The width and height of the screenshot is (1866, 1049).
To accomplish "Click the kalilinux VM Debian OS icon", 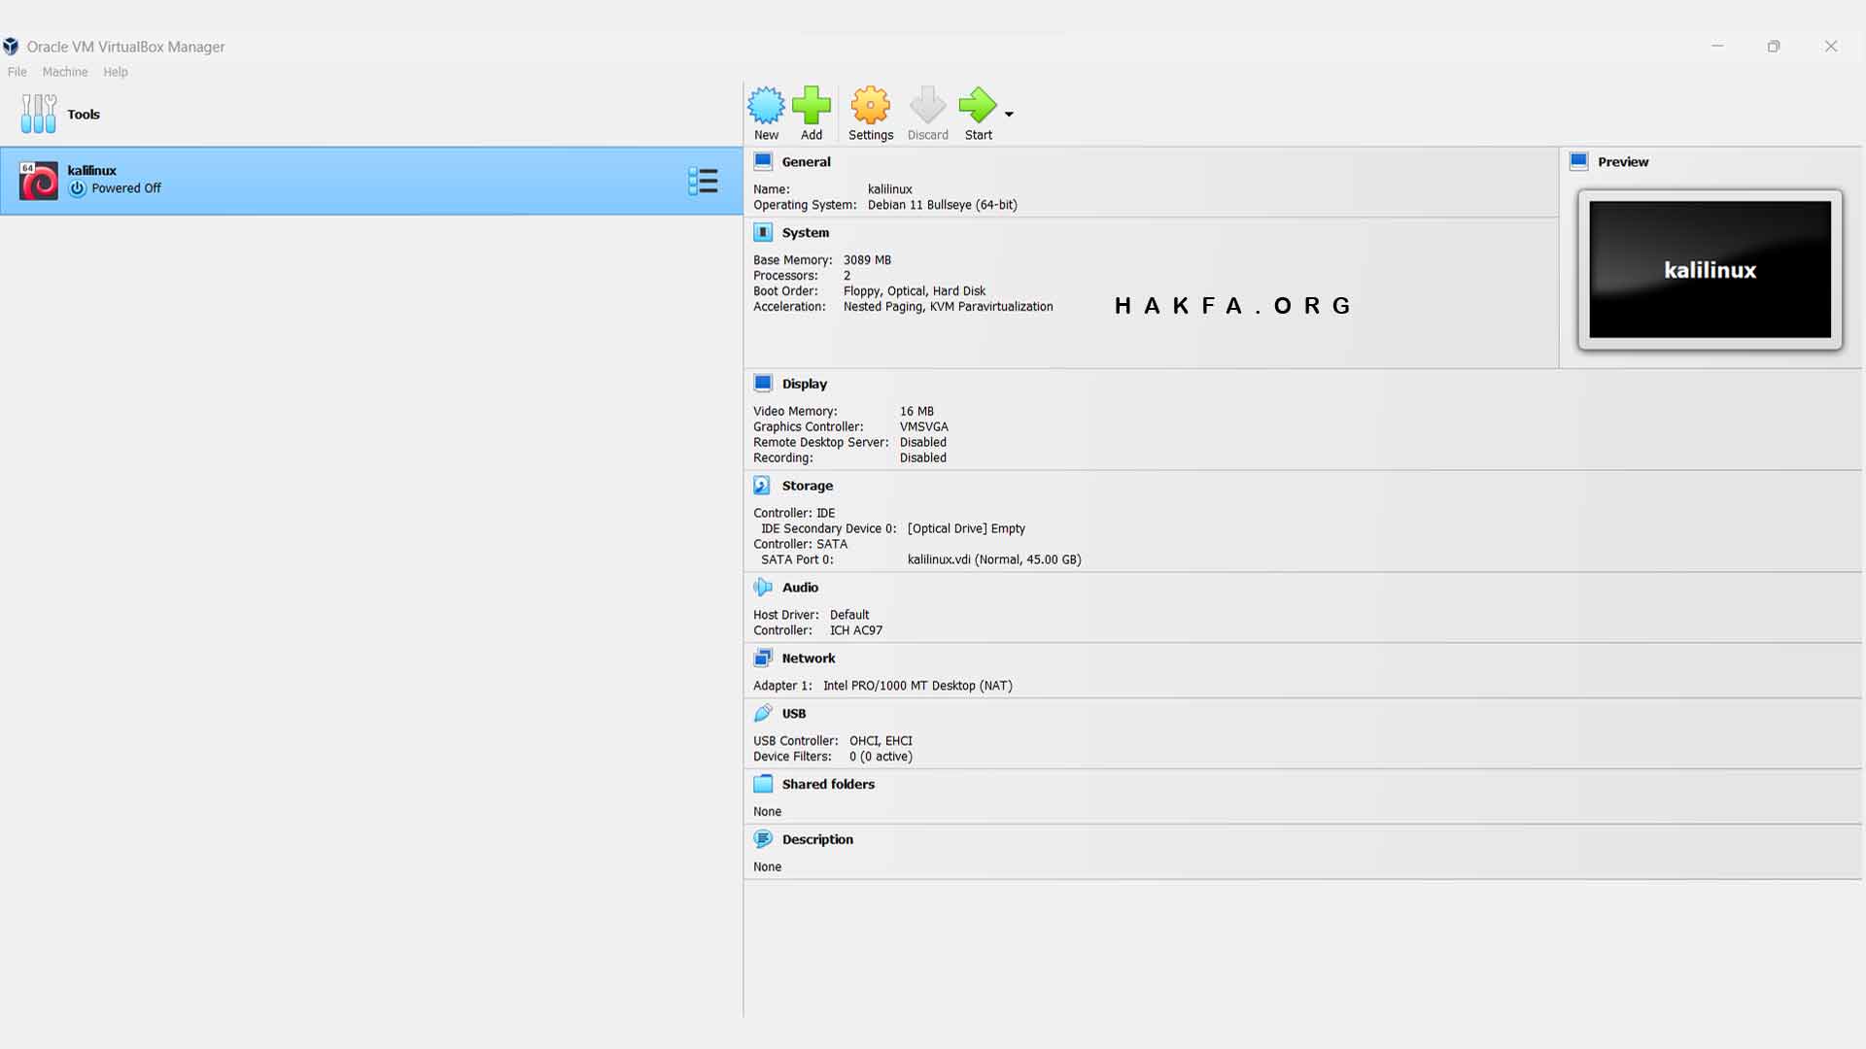I will click(39, 181).
